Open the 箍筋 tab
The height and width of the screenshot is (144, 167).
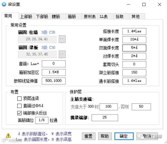(x=74, y=16)
